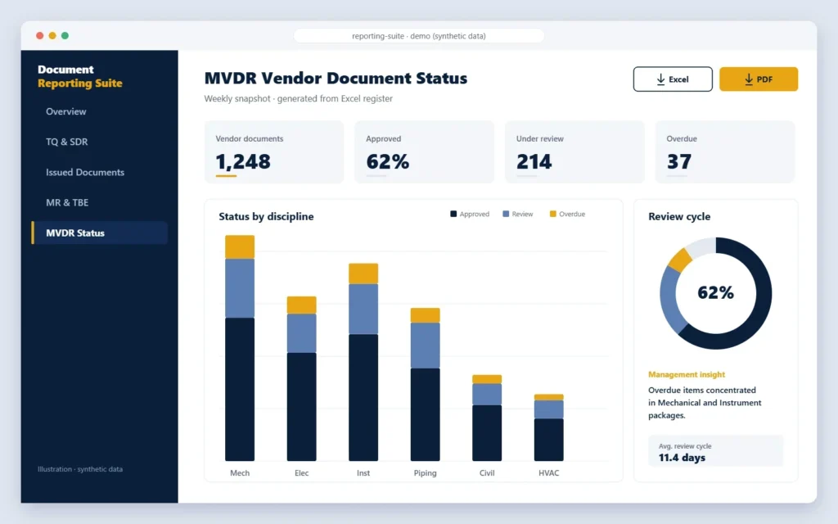Click the download icon in Excel button
The image size is (838, 524).
point(660,79)
